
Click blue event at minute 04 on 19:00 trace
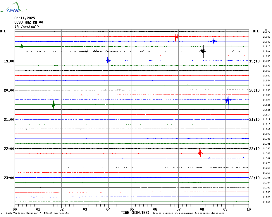coord(108,61)
